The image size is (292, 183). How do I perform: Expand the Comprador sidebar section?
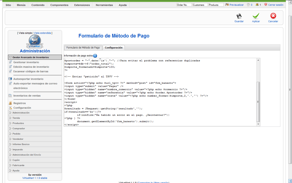(35, 128)
